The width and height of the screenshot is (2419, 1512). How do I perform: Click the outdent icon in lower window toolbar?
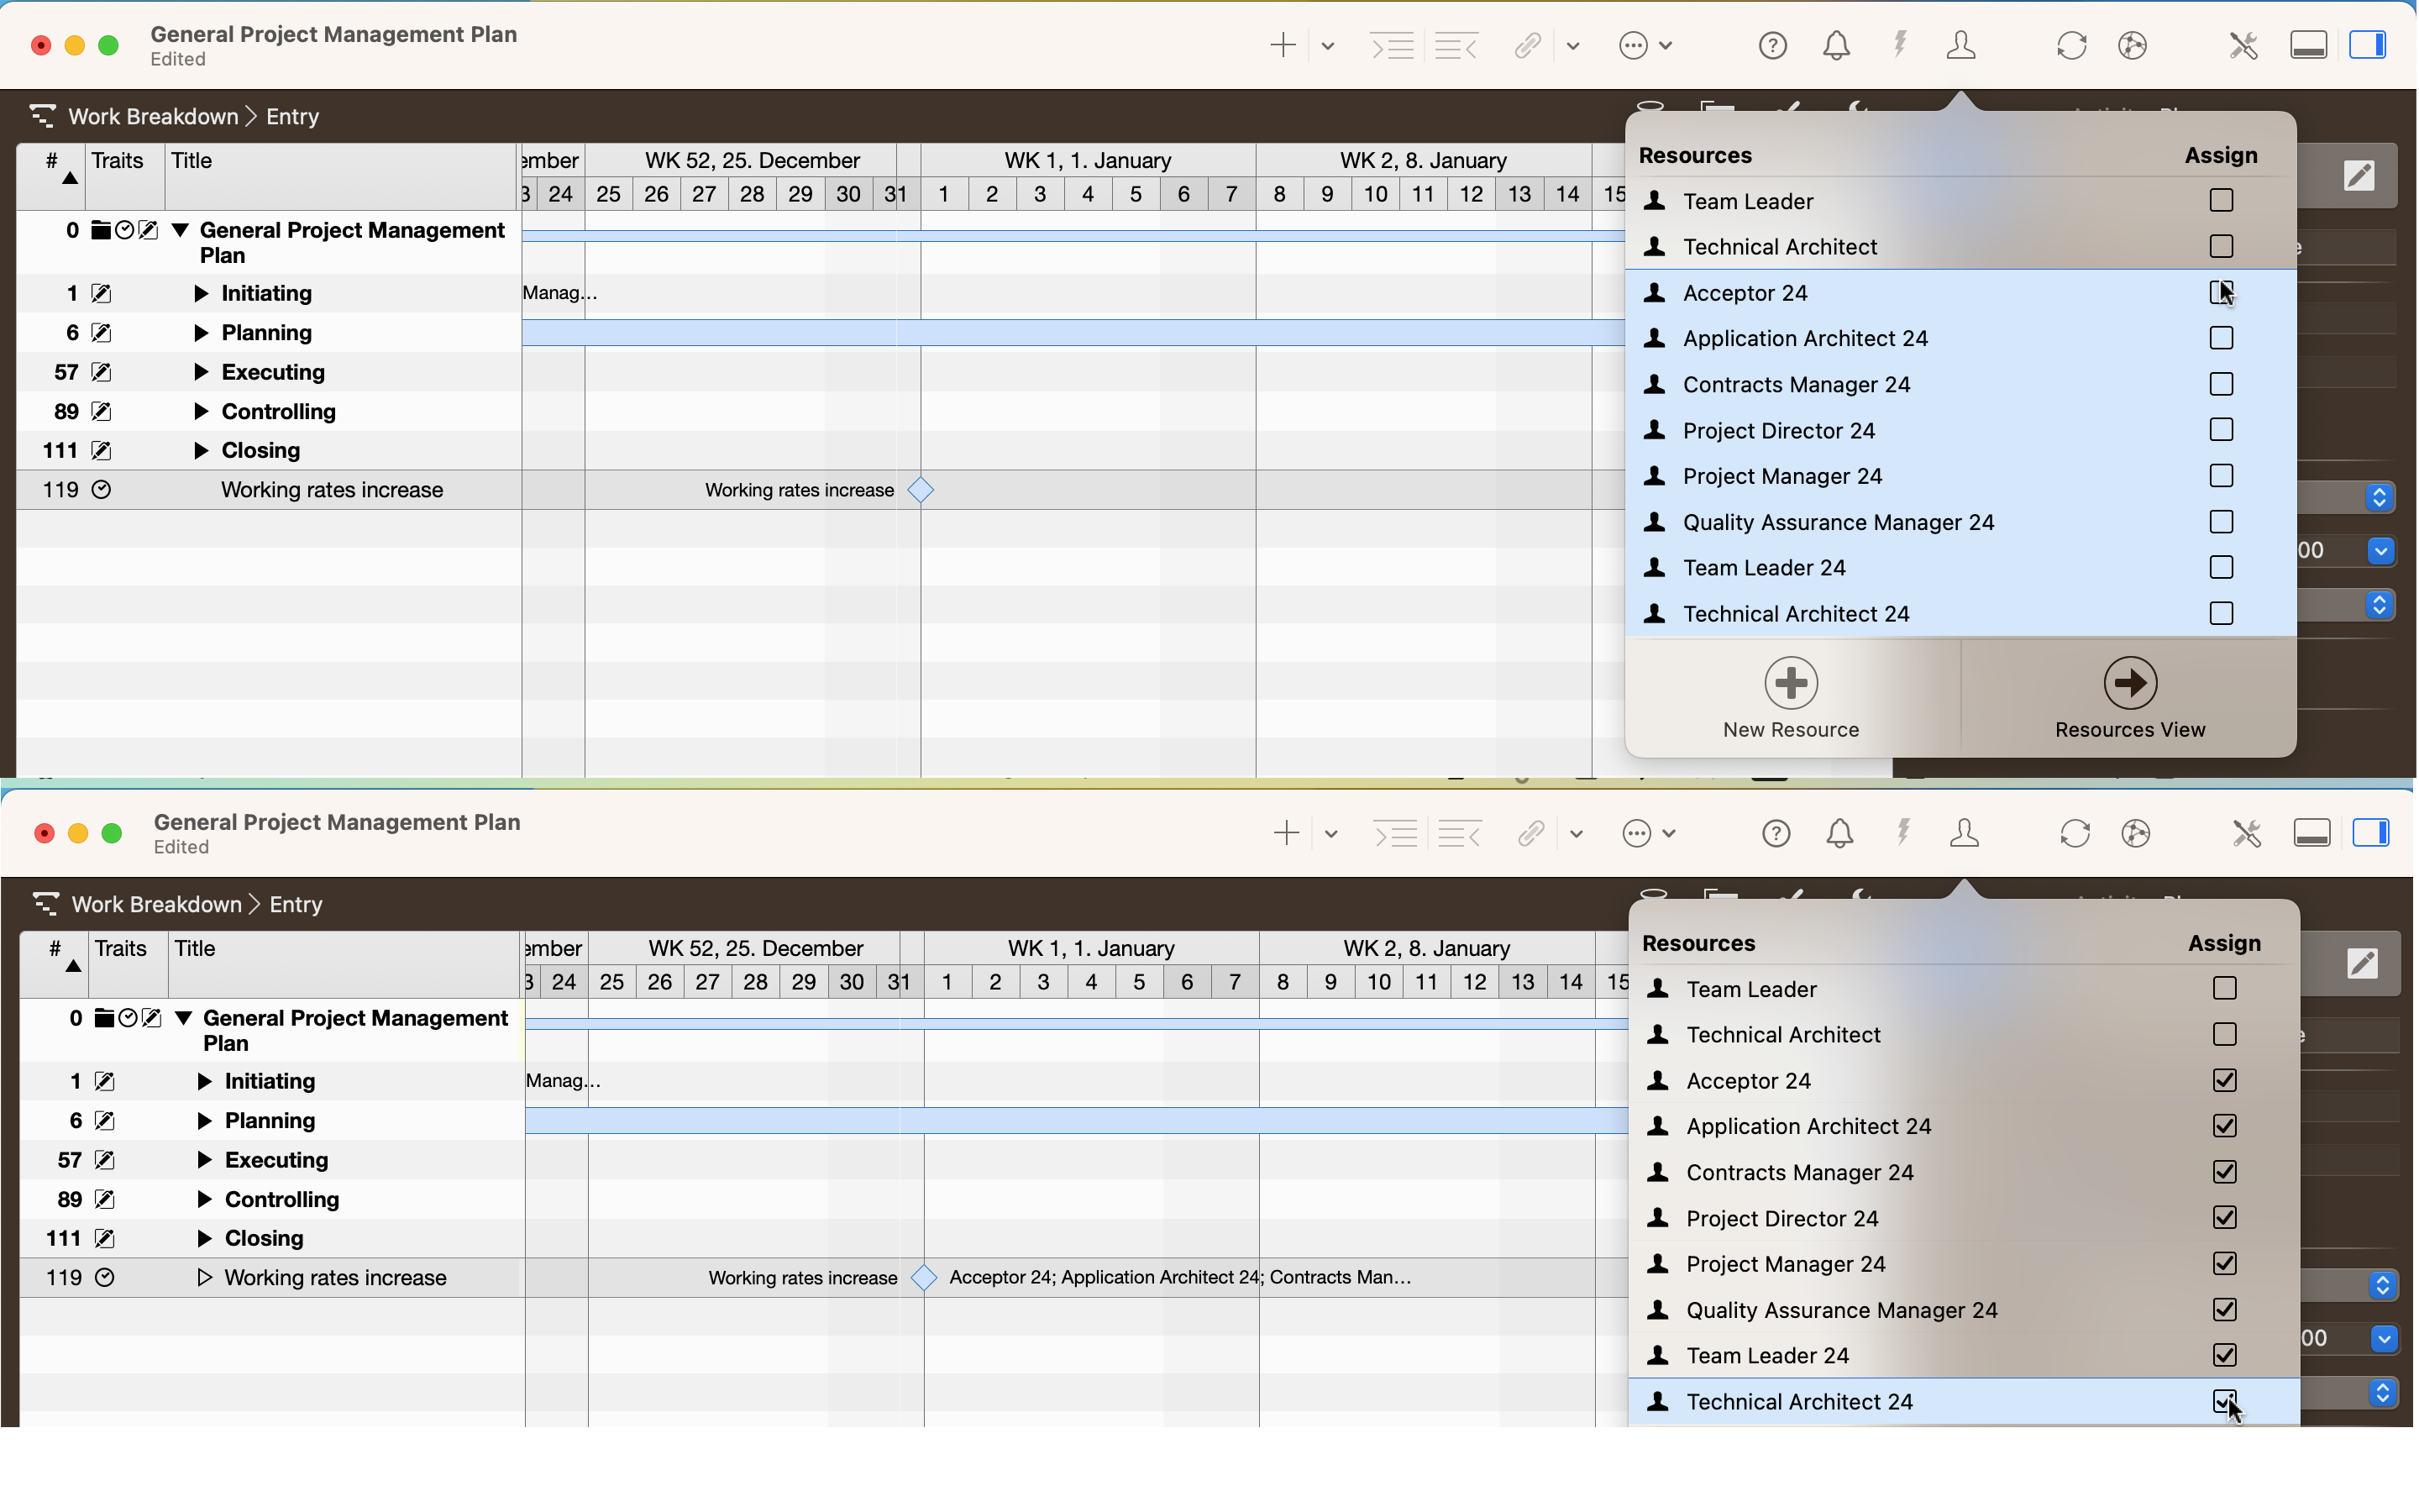(x=1460, y=833)
